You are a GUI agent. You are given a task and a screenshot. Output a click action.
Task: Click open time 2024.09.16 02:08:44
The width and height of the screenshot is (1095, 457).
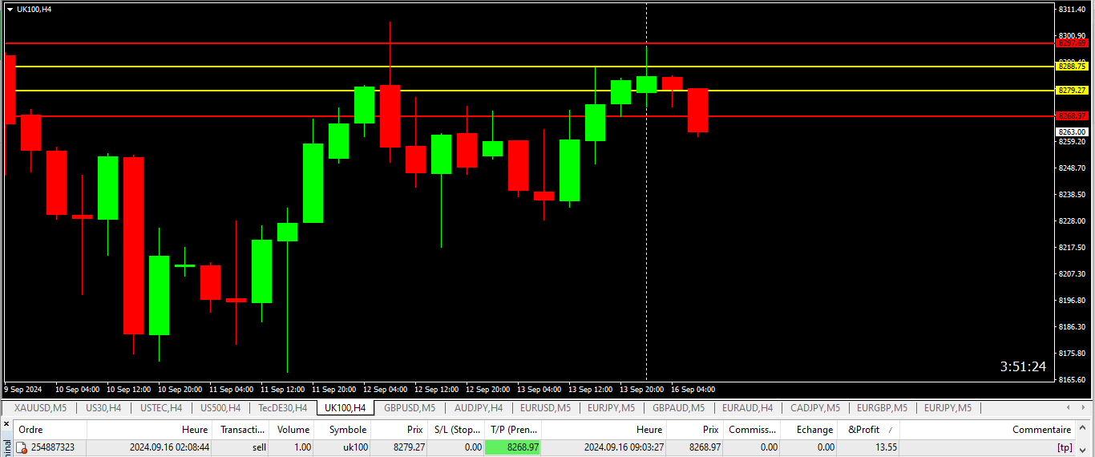coord(169,447)
